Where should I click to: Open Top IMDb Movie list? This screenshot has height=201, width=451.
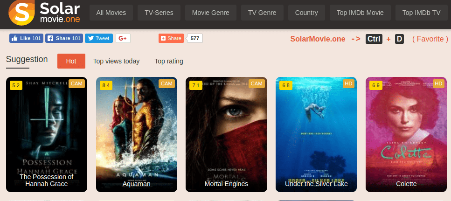click(360, 13)
